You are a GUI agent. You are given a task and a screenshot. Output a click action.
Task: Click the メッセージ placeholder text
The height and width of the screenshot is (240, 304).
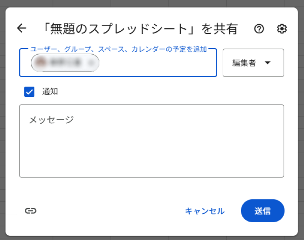click(51, 120)
